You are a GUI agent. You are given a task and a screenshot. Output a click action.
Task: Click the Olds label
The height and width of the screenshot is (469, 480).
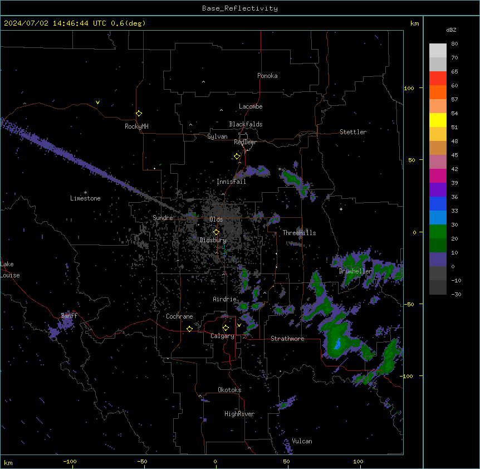point(216,219)
